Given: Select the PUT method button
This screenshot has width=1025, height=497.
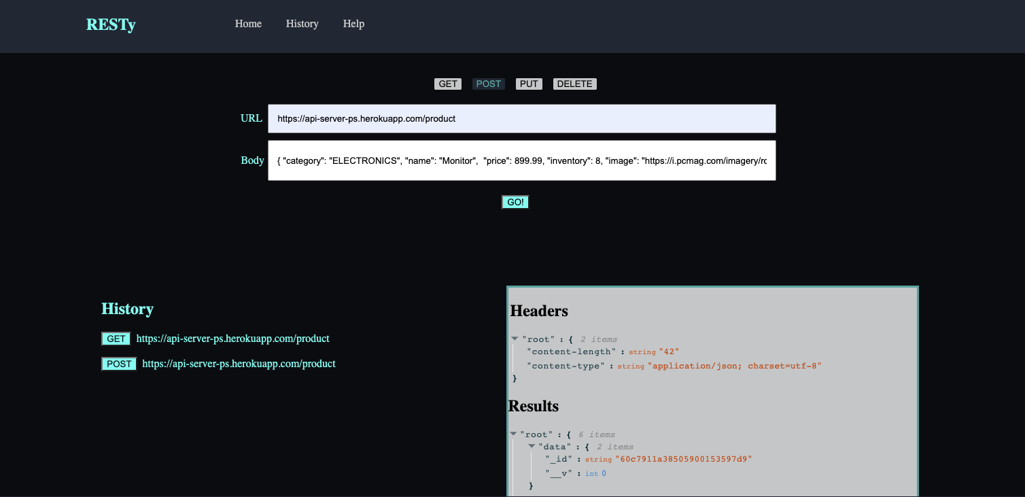Looking at the screenshot, I should click(529, 84).
